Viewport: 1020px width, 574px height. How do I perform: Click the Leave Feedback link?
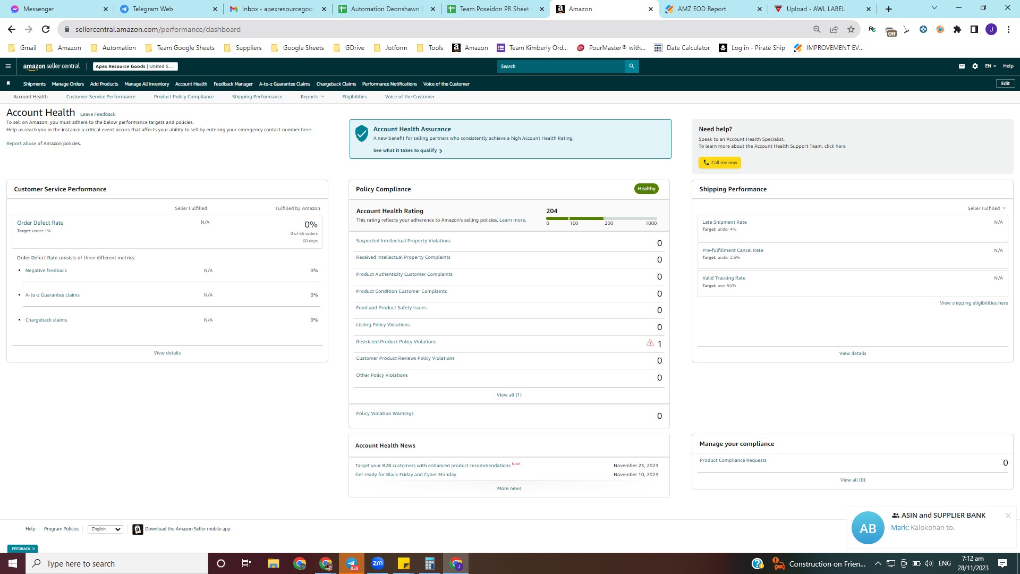98,114
